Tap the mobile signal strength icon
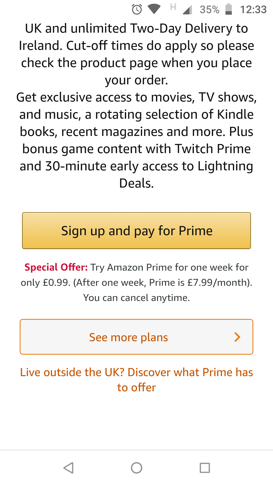 [x=187, y=10]
